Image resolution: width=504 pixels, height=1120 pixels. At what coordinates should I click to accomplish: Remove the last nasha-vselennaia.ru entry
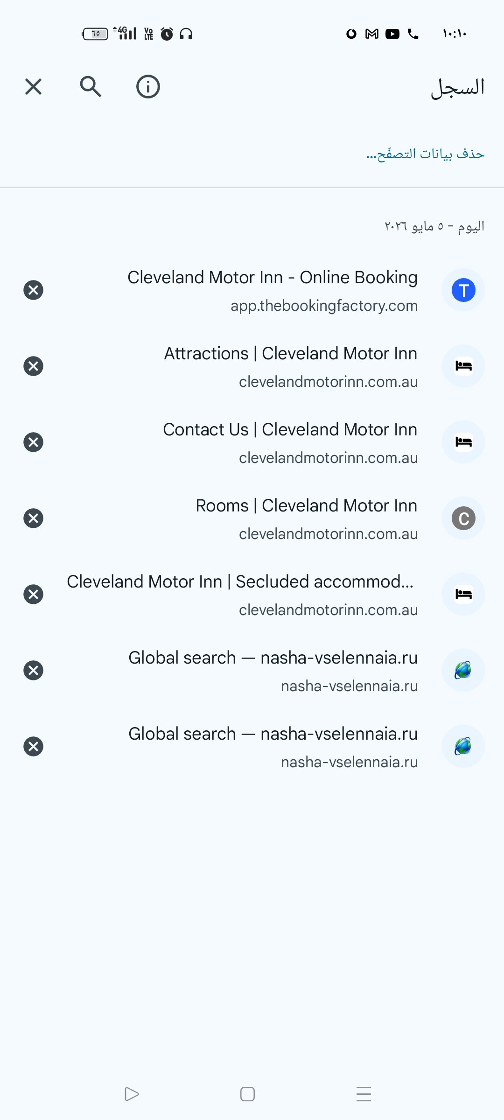(x=33, y=746)
